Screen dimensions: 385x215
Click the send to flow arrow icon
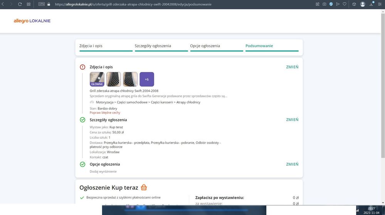click(x=338, y=4)
